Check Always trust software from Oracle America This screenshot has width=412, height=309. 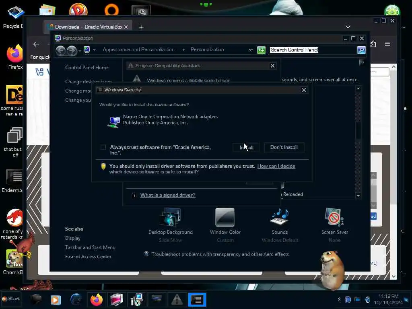coord(103,147)
